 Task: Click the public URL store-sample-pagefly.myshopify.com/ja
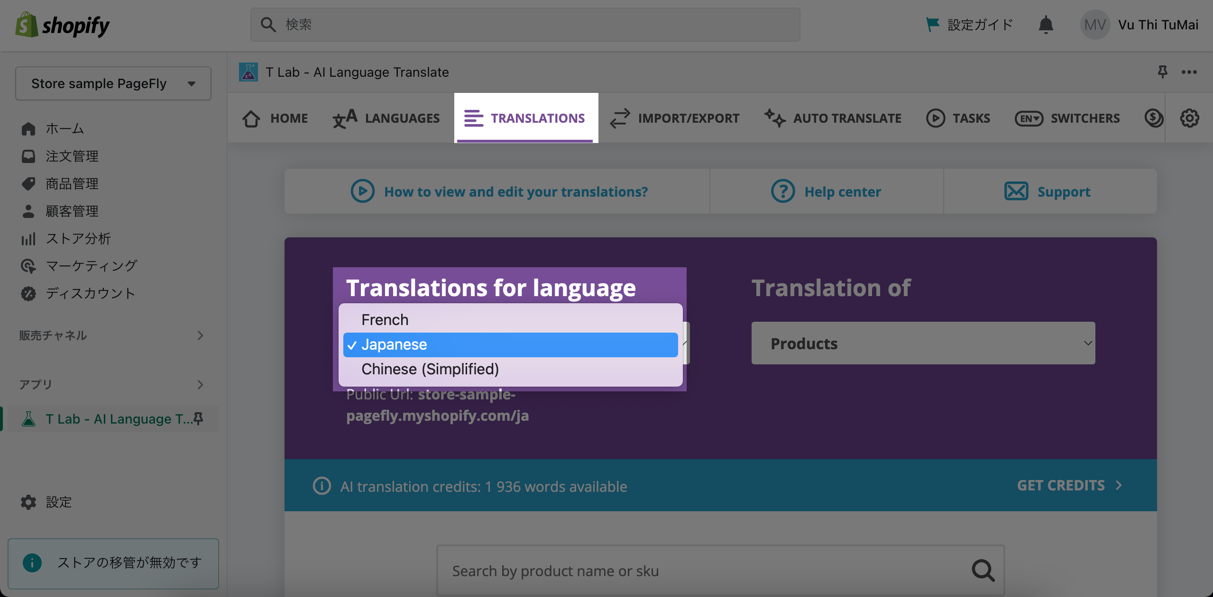437,405
